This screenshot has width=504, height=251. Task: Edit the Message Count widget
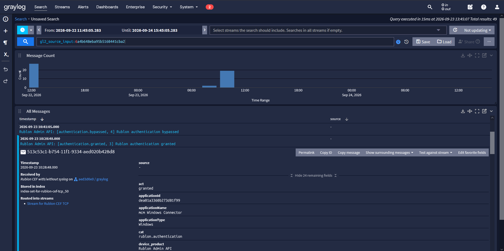click(484, 56)
